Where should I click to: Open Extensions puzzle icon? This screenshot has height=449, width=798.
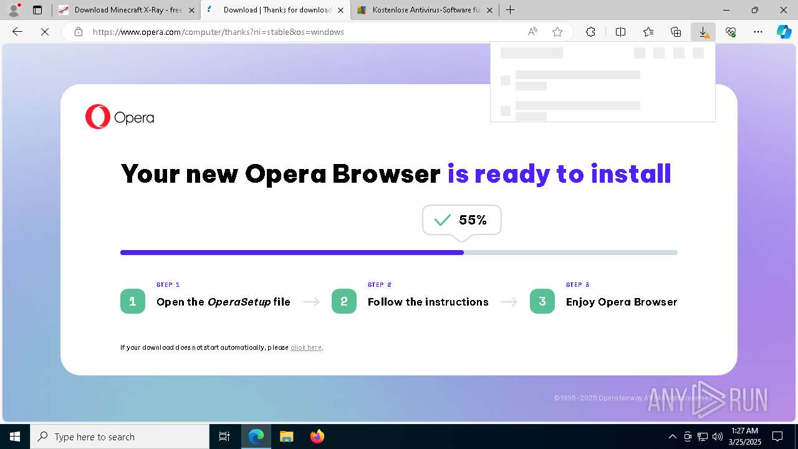point(590,32)
